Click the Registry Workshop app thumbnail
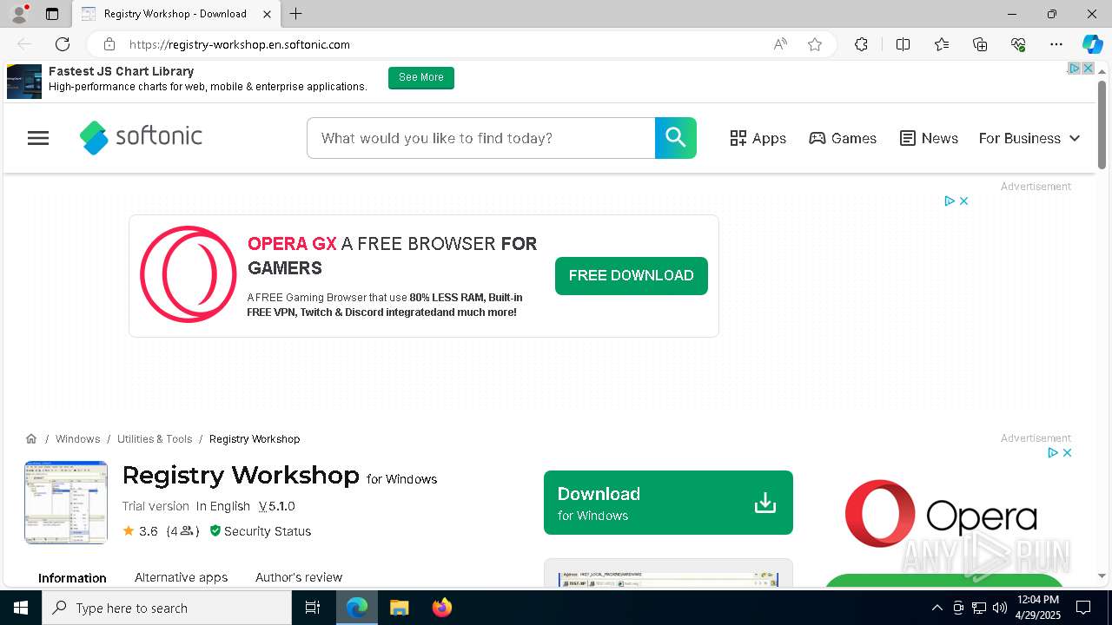The width and height of the screenshot is (1112, 625). pos(66,503)
